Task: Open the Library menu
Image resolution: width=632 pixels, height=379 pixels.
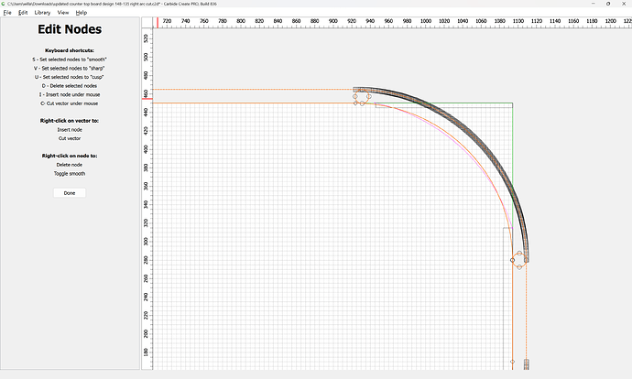Action: pos(42,13)
